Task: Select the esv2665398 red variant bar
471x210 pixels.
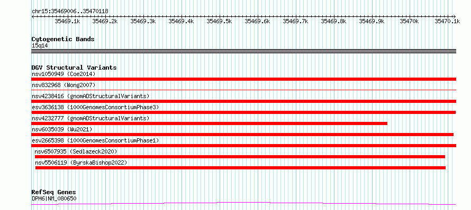Action: click(x=243, y=146)
